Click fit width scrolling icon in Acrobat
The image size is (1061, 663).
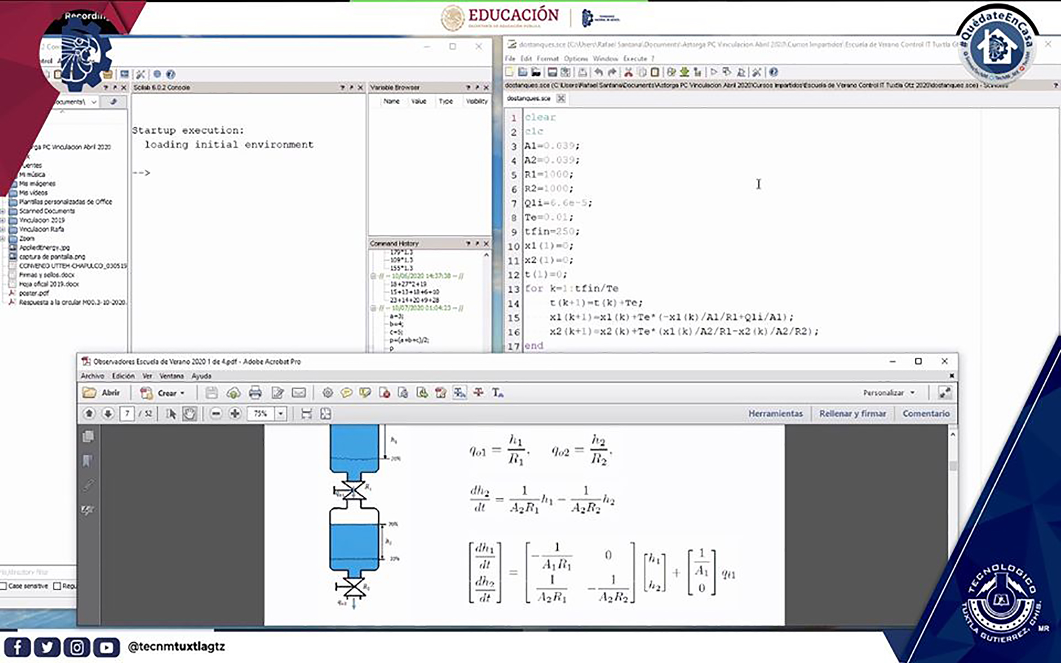(x=306, y=414)
